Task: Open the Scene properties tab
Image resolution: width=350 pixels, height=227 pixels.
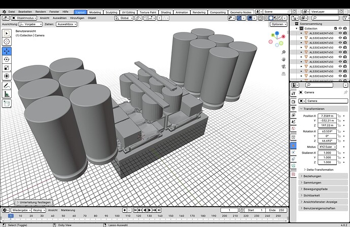Action: tap(294, 122)
